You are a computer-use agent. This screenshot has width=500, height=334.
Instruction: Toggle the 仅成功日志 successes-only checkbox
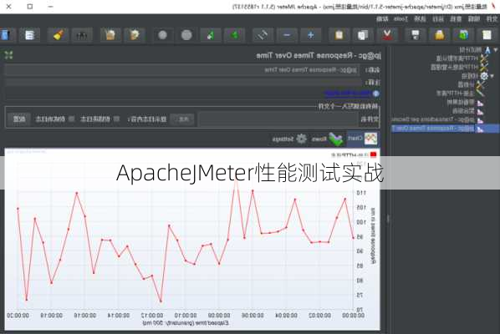tap(72, 119)
